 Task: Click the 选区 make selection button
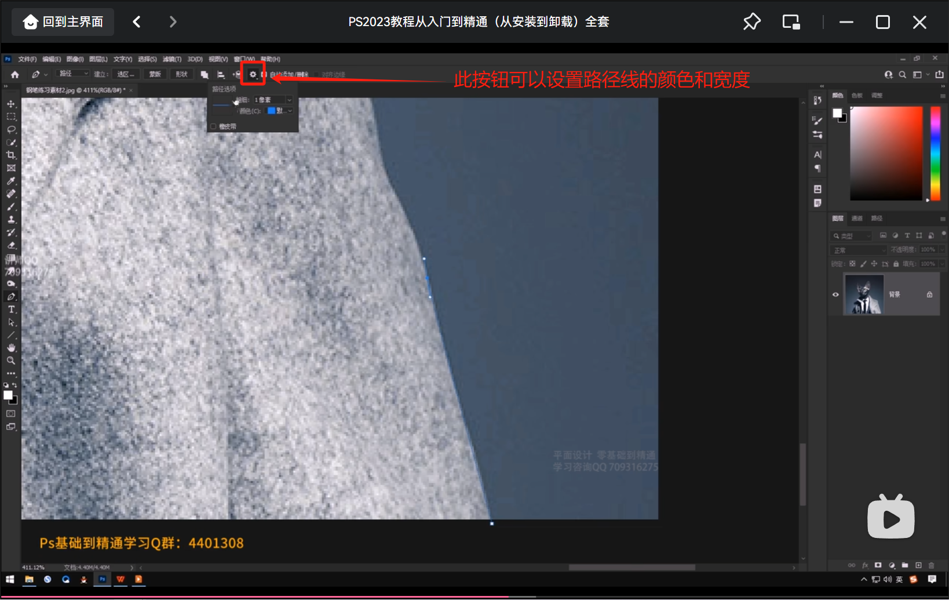click(x=125, y=74)
